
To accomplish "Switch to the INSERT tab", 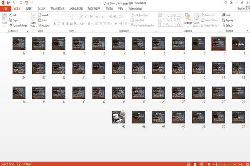I will 29,9.
